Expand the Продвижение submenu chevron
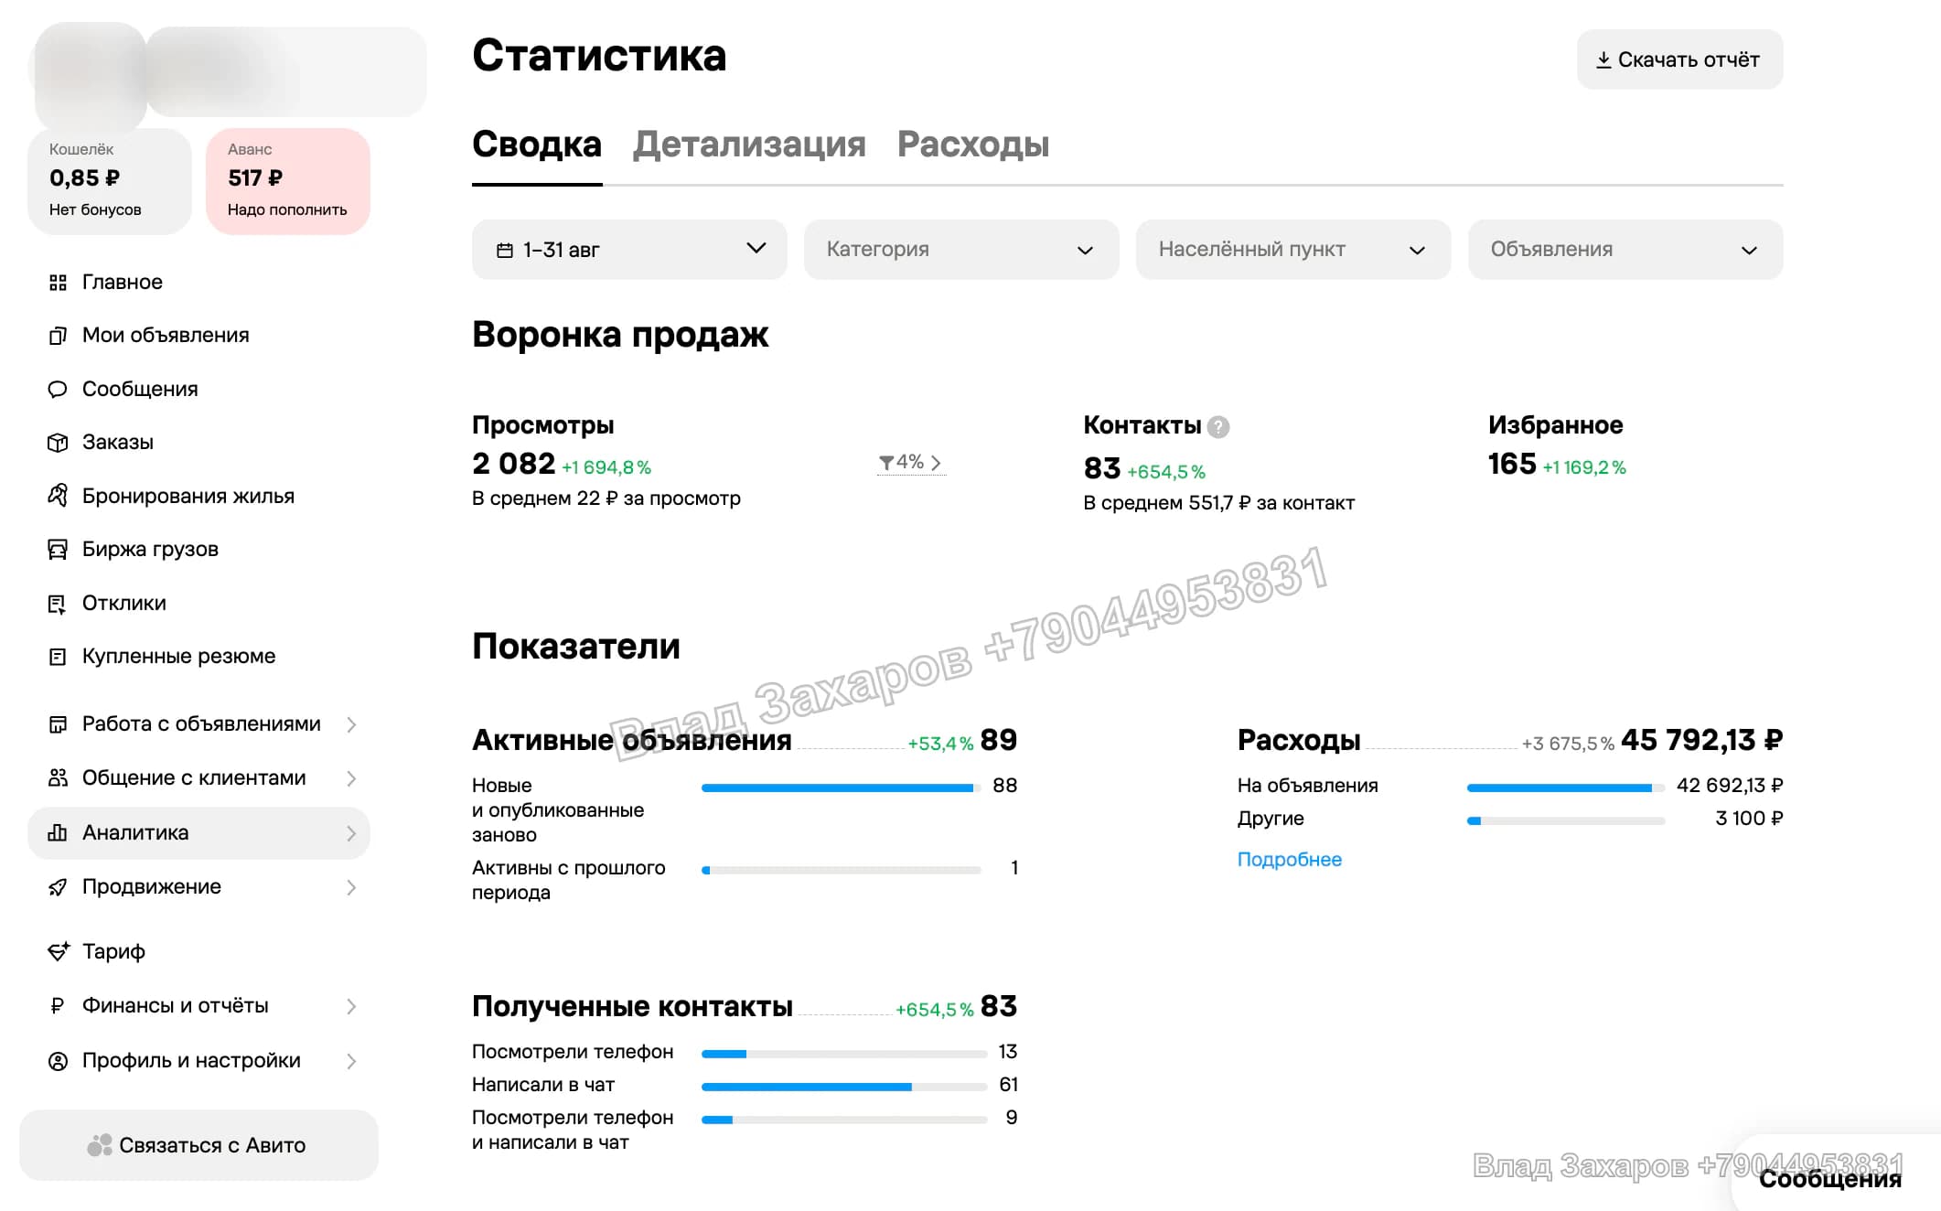1941x1211 pixels. [351, 887]
